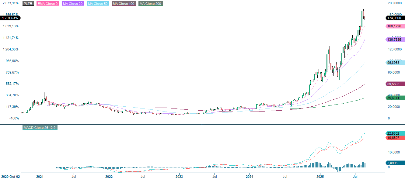Click the EMA Close 9 indicator badge

[x=47, y=4]
